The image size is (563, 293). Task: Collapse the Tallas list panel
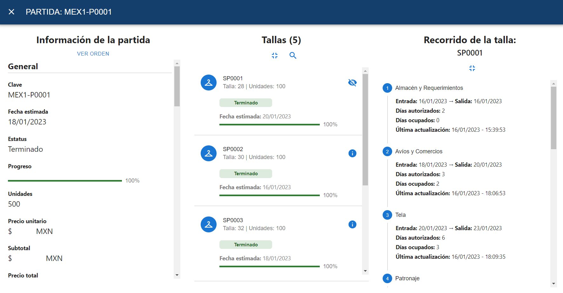tap(275, 56)
